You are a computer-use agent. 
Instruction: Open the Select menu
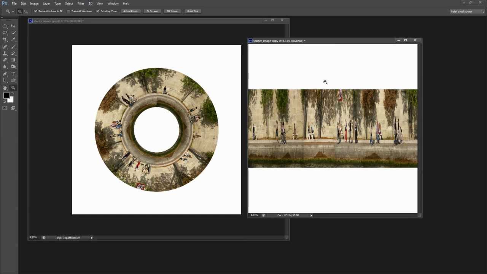pos(69,3)
